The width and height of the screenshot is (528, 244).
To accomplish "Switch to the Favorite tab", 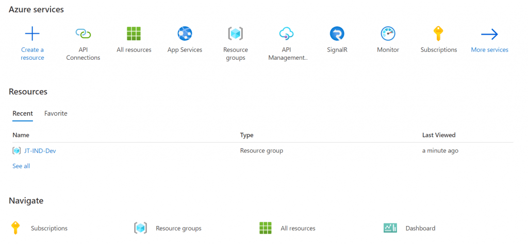I will (56, 113).
